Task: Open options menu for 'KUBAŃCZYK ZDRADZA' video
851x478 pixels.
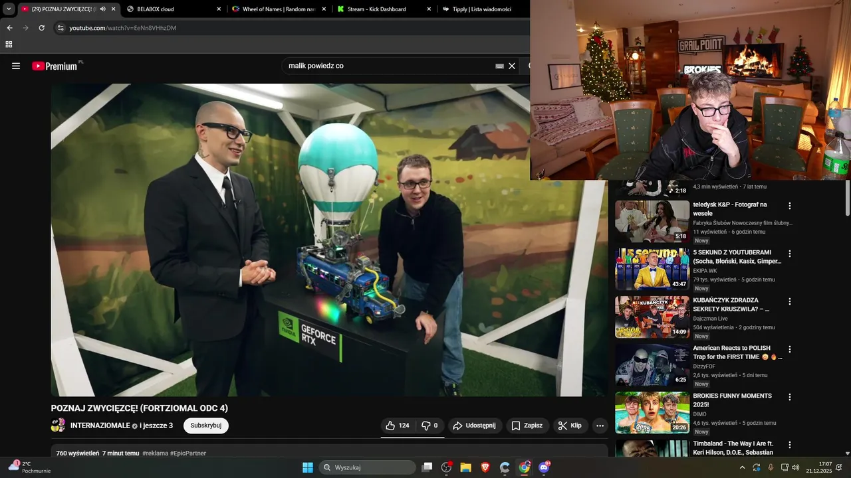Action: [x=790, y=301]
